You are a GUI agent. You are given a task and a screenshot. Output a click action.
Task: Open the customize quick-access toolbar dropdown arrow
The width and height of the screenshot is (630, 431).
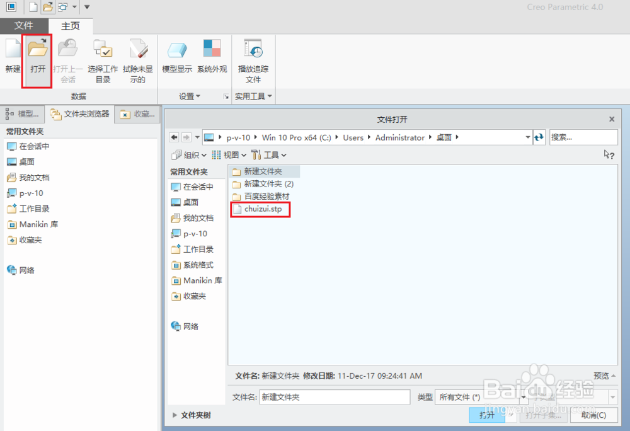coord(87,7)
